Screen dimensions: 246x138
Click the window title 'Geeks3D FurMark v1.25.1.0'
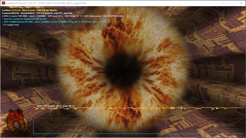[20, 3]
